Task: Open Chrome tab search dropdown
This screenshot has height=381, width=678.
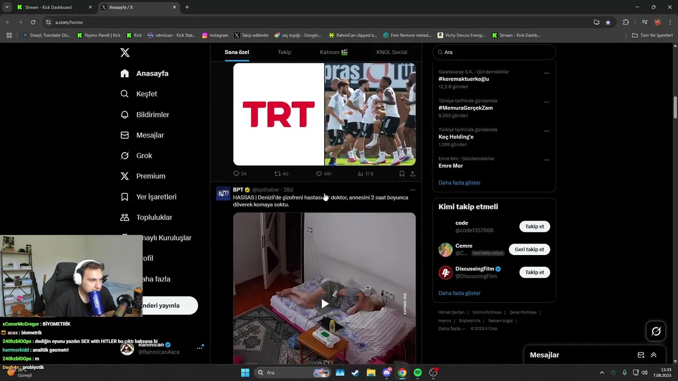Action: [7, 7]
